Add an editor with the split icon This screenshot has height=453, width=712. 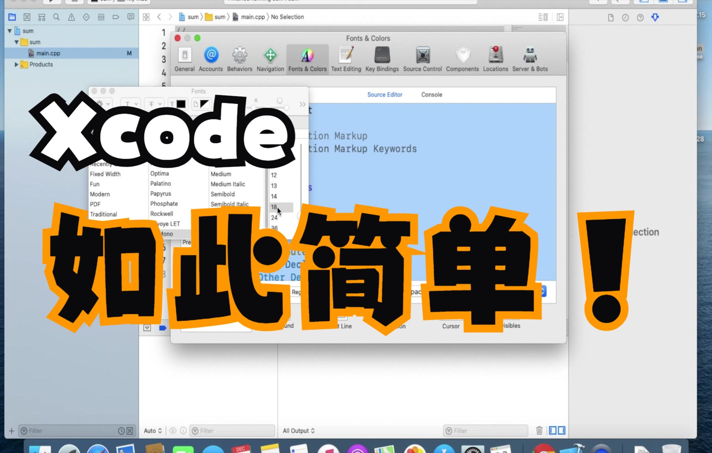[x=560, y=17]
